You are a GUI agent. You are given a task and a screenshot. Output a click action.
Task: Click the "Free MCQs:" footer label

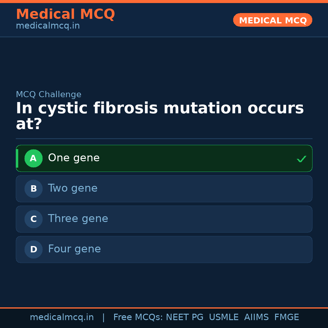[138, 317]
